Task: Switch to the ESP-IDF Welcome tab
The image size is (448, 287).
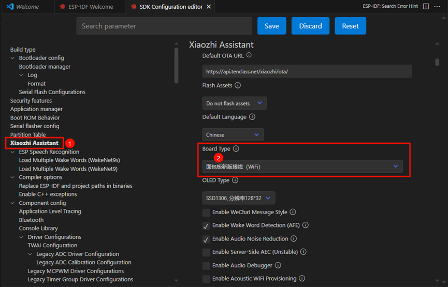Action: tap(90, 7)
